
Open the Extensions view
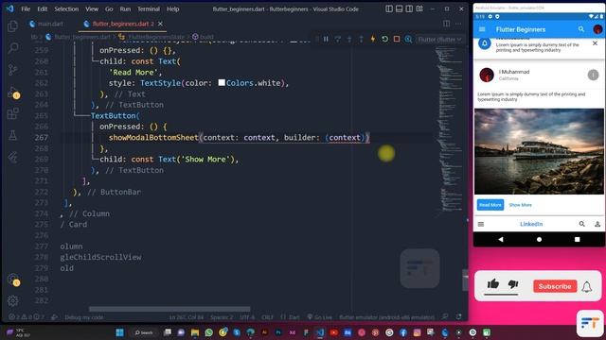click(12, 113)
